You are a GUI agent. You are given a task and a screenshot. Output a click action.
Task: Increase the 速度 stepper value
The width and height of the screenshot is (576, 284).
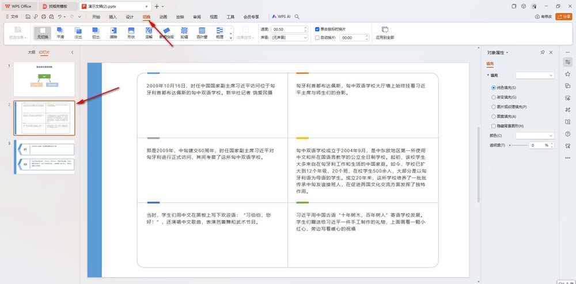coord(306,28)
